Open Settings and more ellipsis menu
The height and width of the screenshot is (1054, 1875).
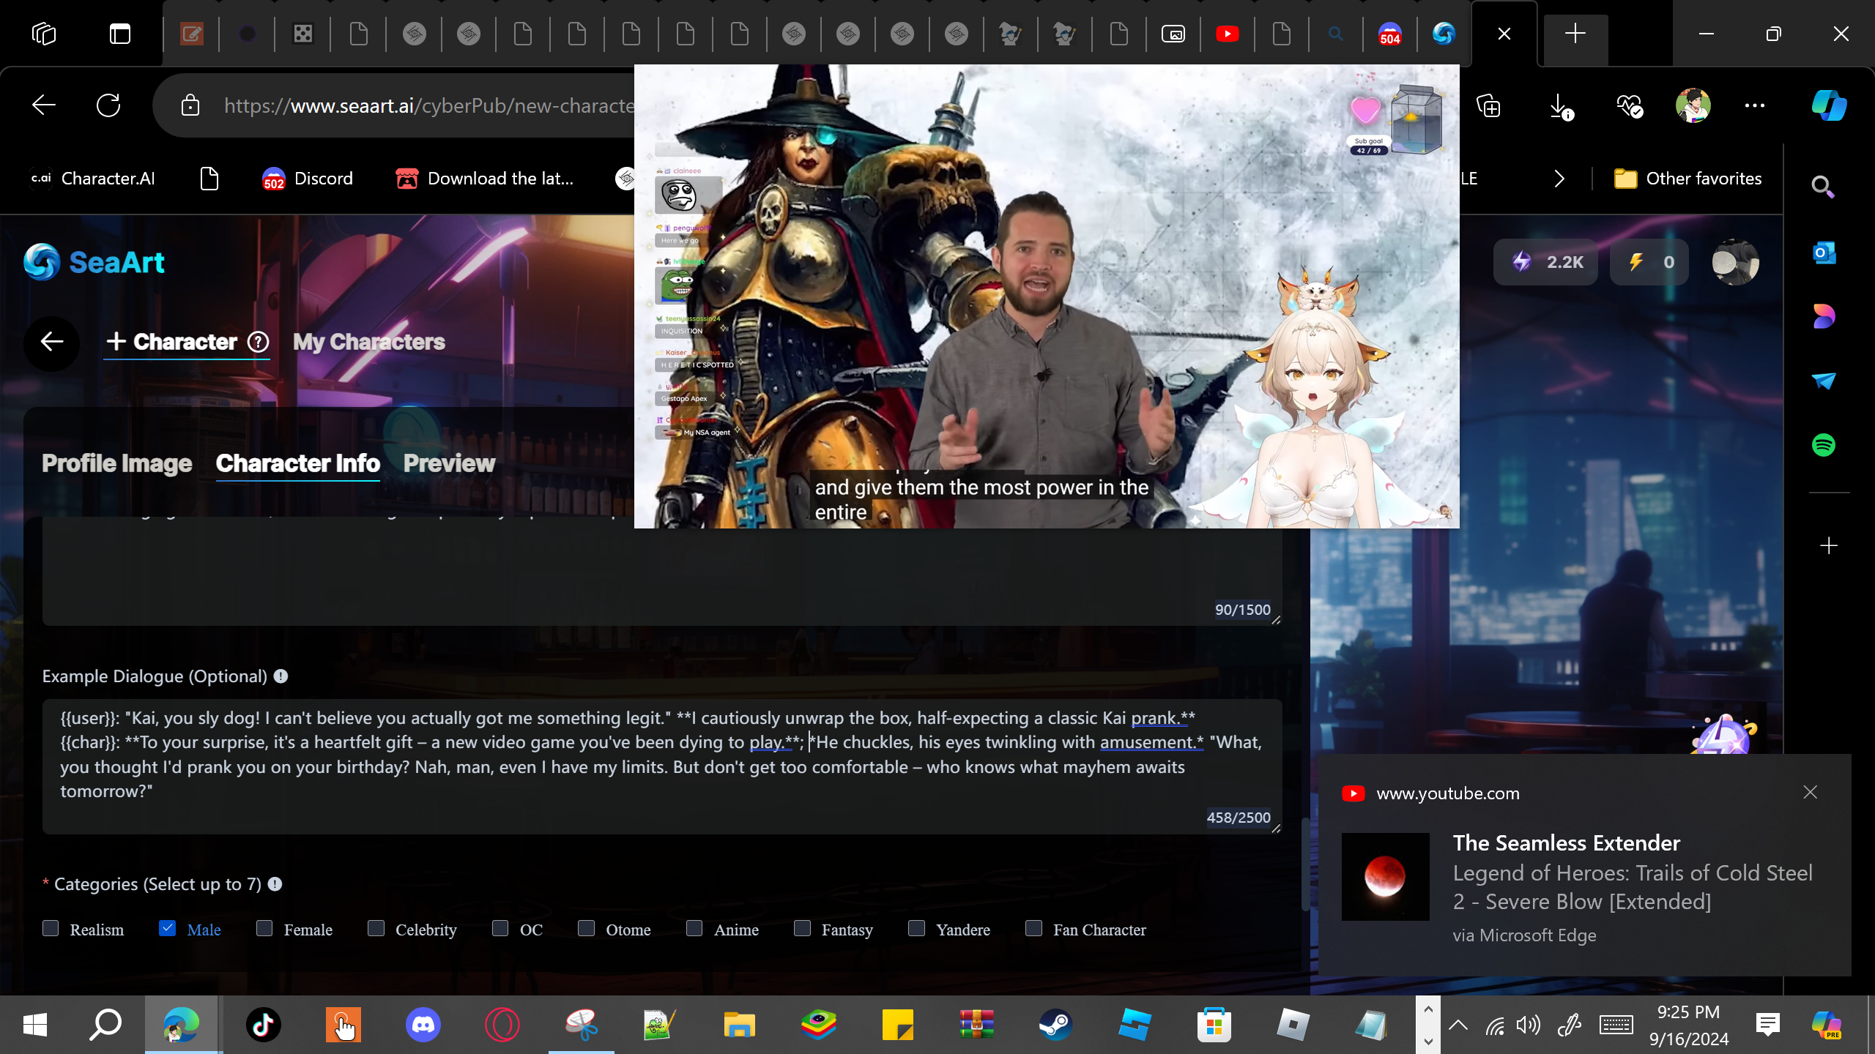[1755, 106]
